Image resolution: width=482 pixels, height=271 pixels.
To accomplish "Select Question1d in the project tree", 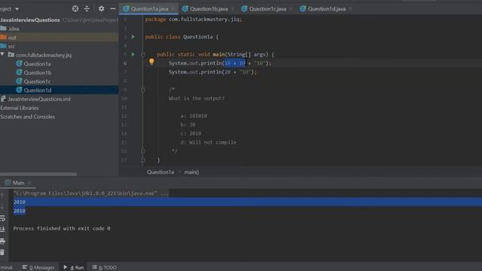I will click(59, 90).
